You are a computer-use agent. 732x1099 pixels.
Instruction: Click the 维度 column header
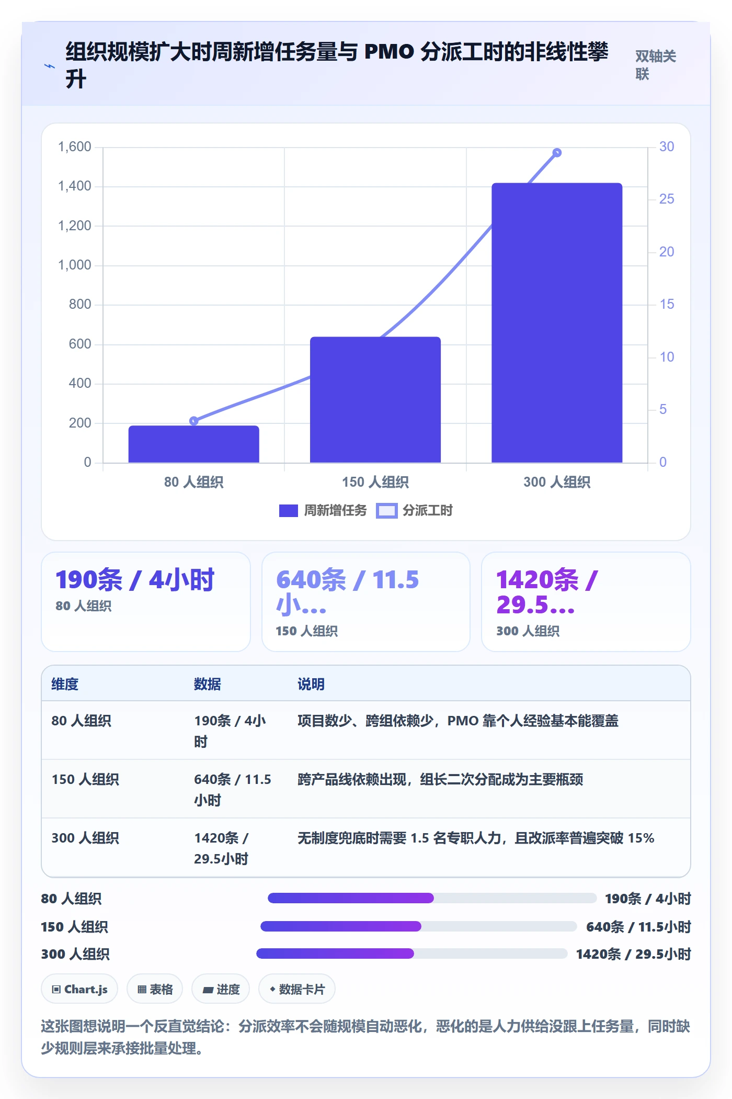pyautogui.click(x=65, y=684)
